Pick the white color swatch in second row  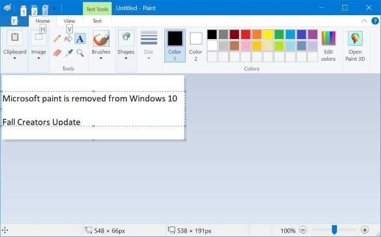(x=212, y=46)
